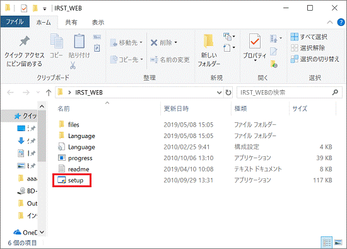This screenshot has height=249, width=347.
Task: Open the address bar history dropdown
Action: pos(219,93)
